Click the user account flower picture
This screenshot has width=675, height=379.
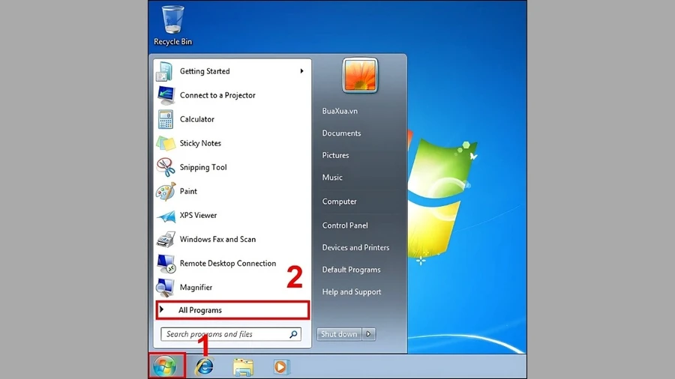[360, 76]
